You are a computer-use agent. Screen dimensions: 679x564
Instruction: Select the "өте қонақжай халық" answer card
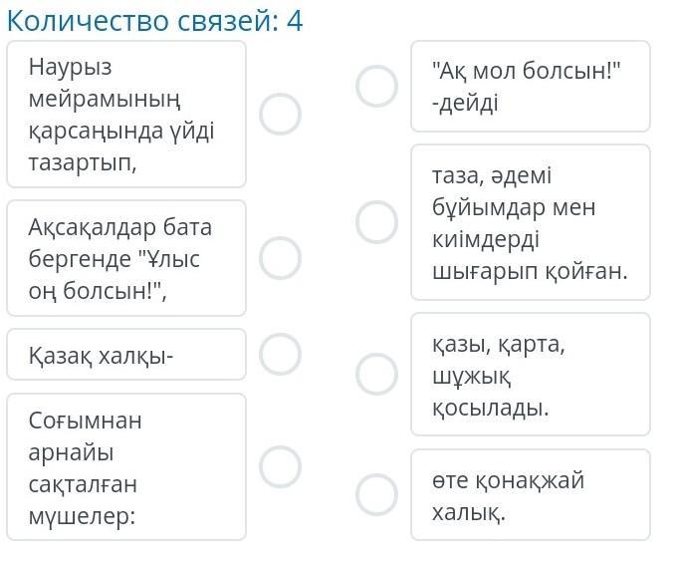531,494
